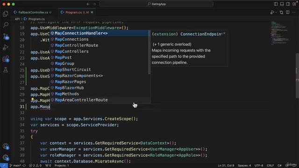Expand the run options dropdown arrow
Screen dimensions: 299x168
(x=276, y=13)
